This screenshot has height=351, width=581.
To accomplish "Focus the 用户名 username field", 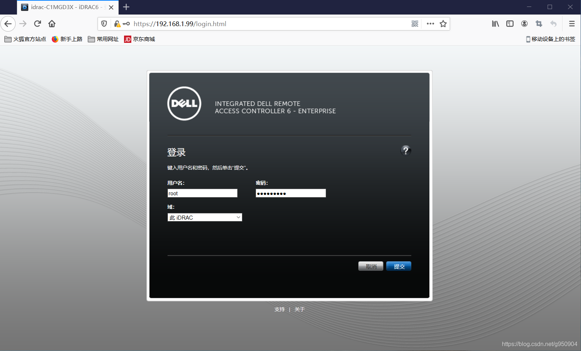I will (x=202, y=193).
